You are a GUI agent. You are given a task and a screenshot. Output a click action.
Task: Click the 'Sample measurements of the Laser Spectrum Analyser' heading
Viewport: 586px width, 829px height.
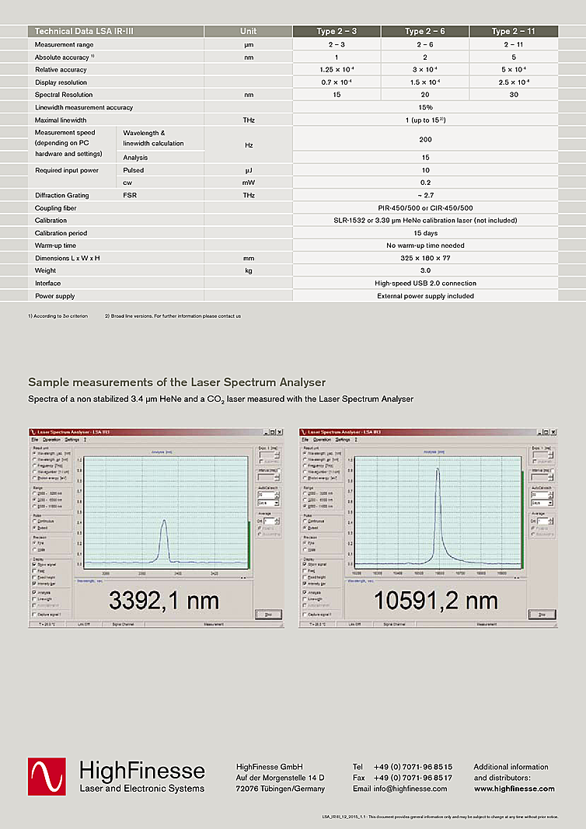(176, 382)
